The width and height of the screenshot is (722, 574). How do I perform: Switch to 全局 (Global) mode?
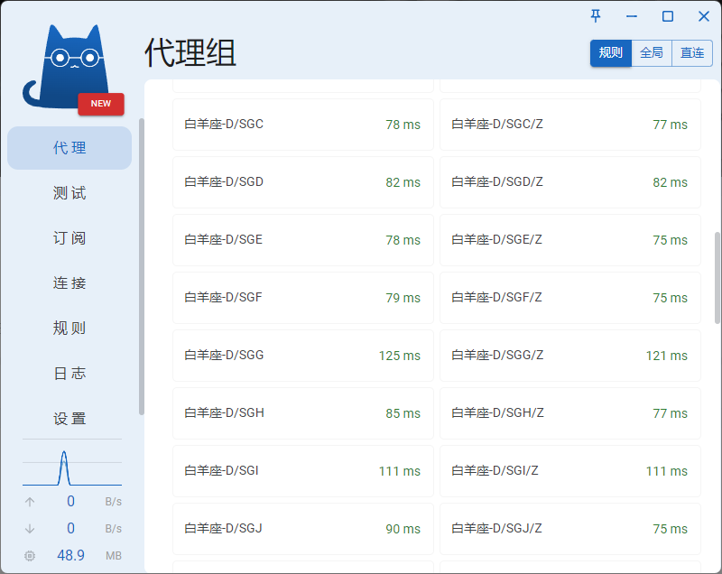(652, 53)
